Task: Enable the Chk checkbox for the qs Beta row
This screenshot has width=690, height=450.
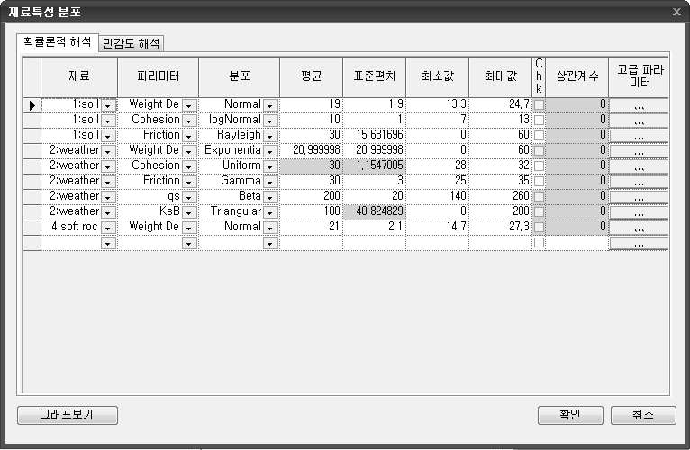Action: click(539, 196)
